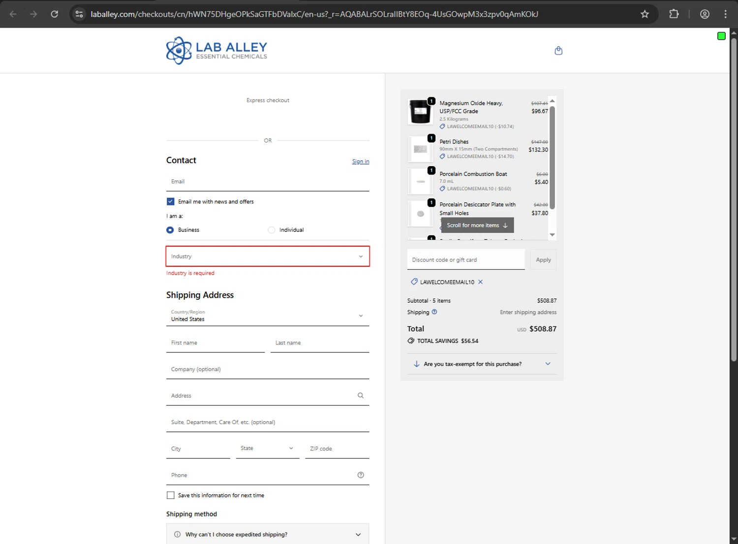This screenshot has width=738, height=544.
Task: Click the Magnesium Oxide product thumbnail
Action: point(420,112)
